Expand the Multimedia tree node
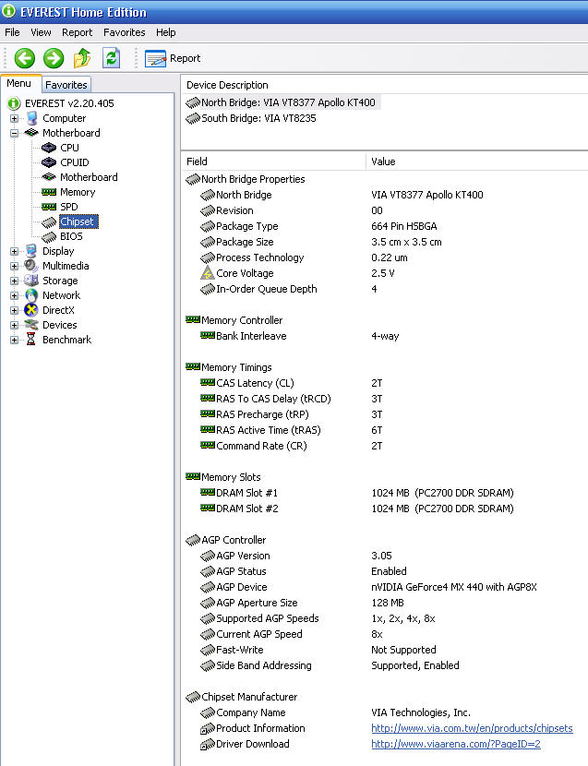Image resolution: width=588 pixels, height=766 pixels. 14,266
